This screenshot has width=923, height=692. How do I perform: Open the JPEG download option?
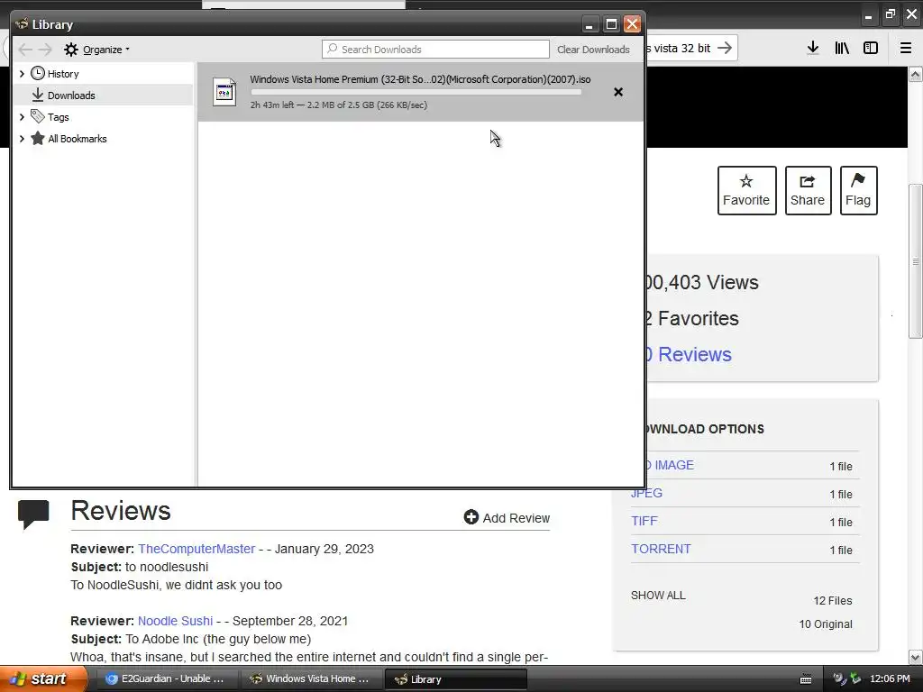pos(646,493)
